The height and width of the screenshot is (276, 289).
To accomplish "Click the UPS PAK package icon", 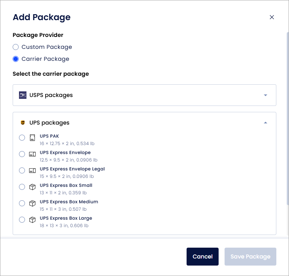I will coord(32,138).
